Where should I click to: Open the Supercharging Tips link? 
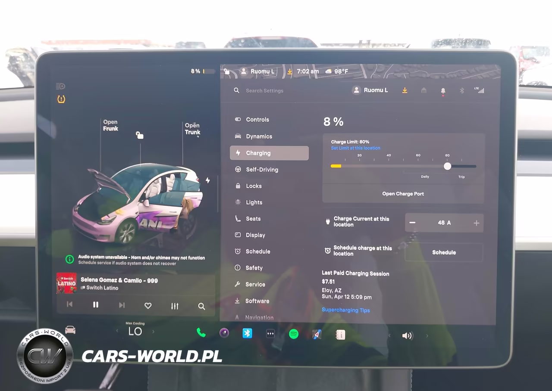click(x=346, y=310)
